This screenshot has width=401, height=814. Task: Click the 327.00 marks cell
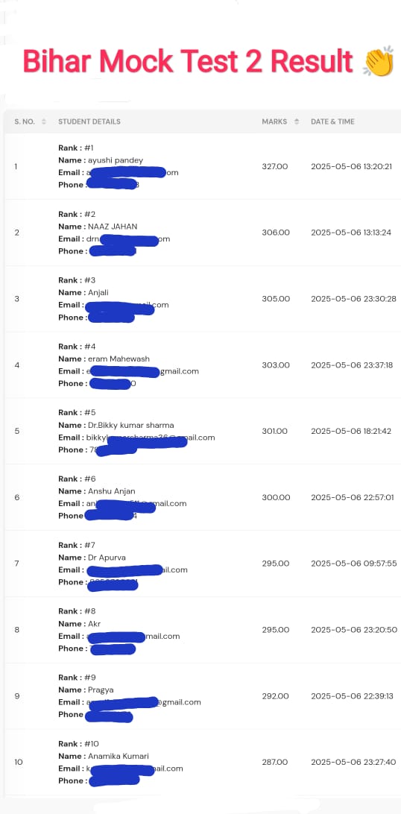pyautogui.click(x=275, y=167)
